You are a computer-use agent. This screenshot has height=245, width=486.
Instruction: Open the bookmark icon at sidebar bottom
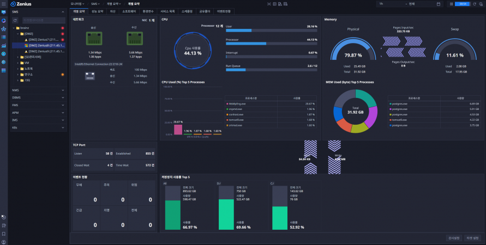(x=4, y=234)
